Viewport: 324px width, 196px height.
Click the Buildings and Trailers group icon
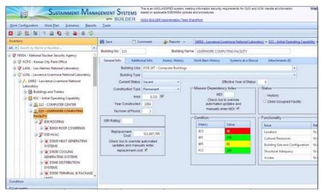point(30,92)
